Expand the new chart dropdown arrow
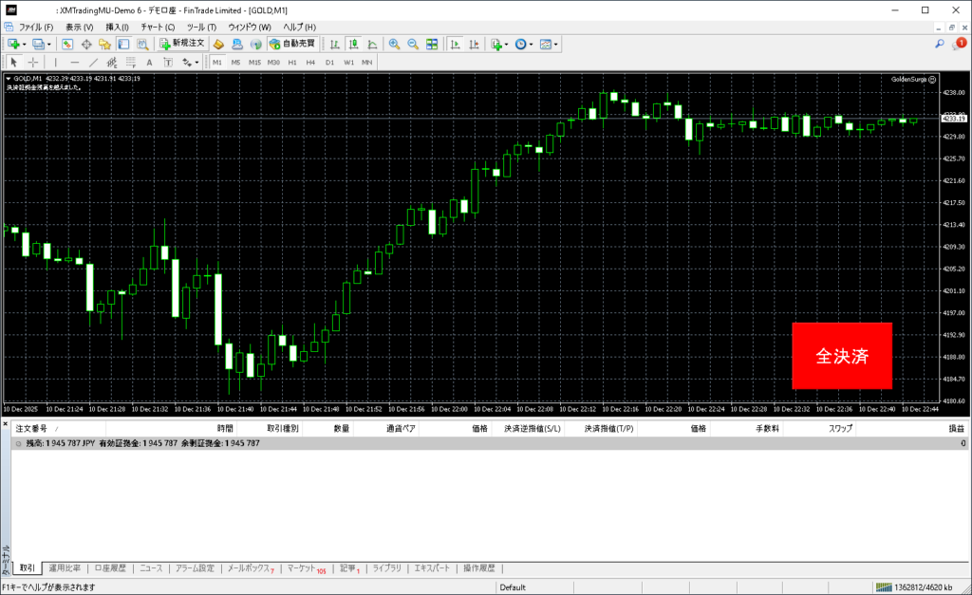The height and width of the screenshot is (595, 972). (24, 44)
